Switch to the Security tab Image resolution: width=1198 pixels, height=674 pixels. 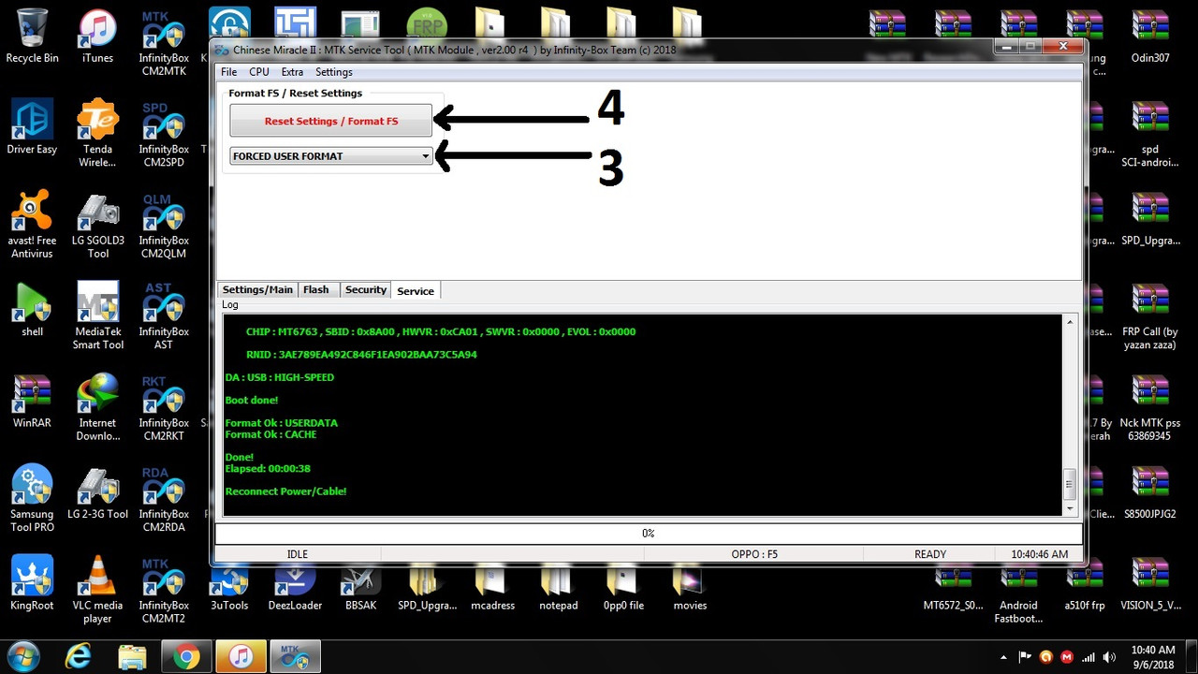click(366, 290)
